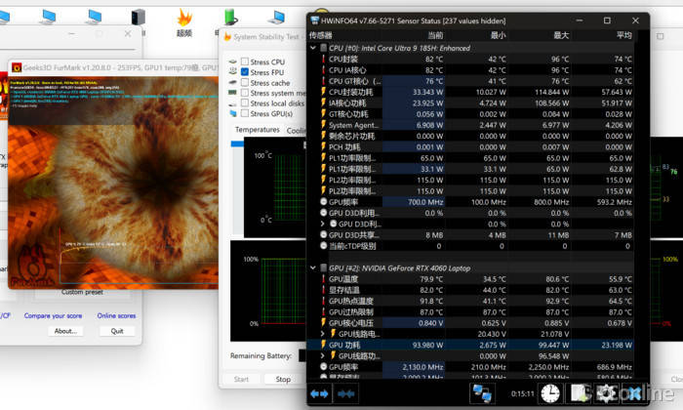683x410 pixels.
Task: Open the HWiNFO network monitors icon
Action: (x=481, y=392)
